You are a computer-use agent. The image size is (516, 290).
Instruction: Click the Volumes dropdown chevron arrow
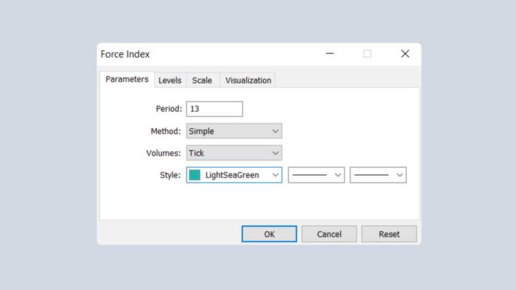click(x=276, y=153)
